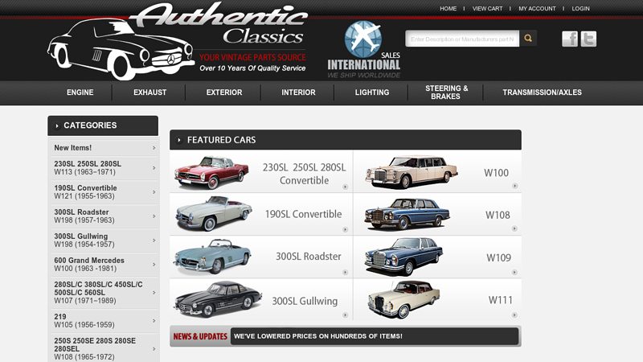
Task: Open the View Cart link
Action: click(487, 8)
